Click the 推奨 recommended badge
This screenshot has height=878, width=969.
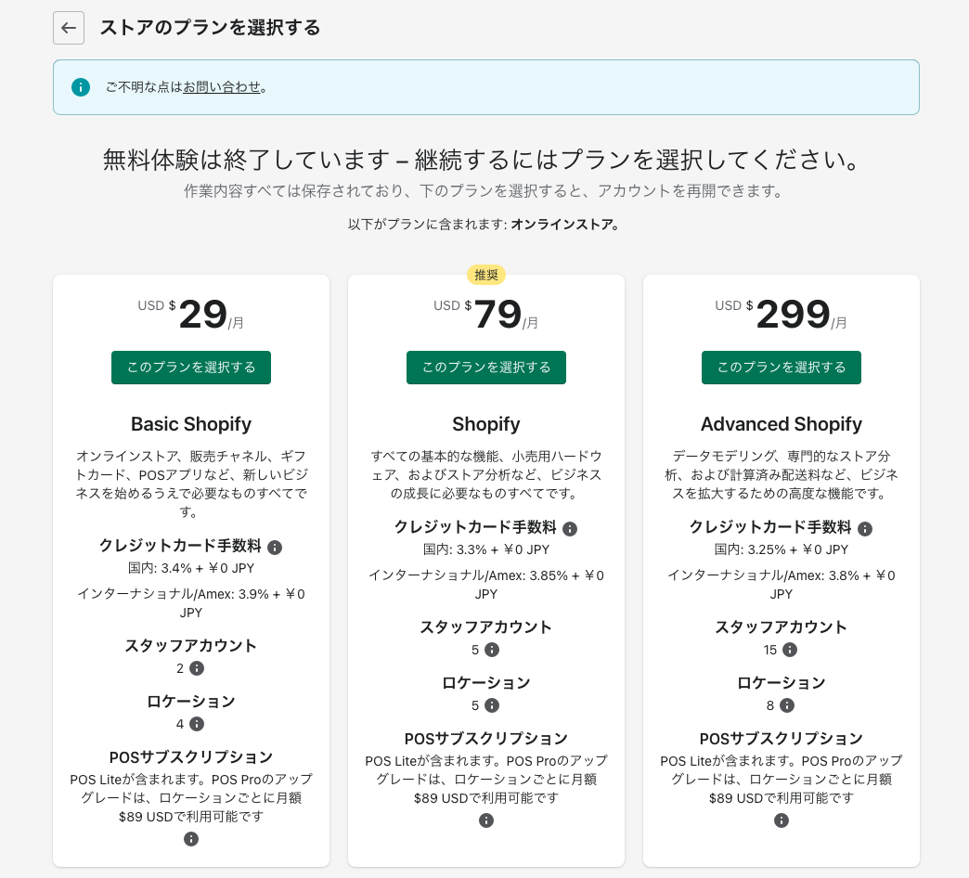point(486,275)
